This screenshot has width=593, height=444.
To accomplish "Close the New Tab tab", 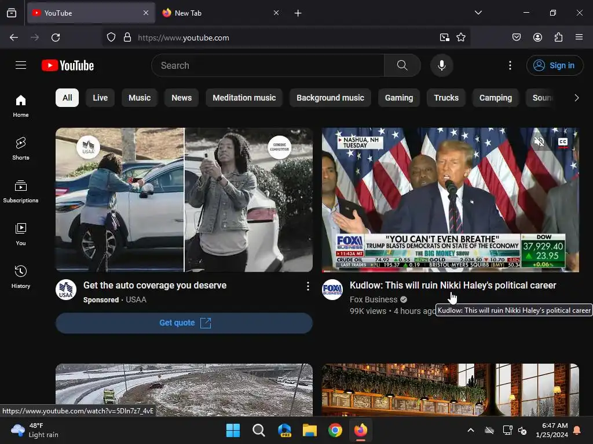I will [x=276, y=13].
